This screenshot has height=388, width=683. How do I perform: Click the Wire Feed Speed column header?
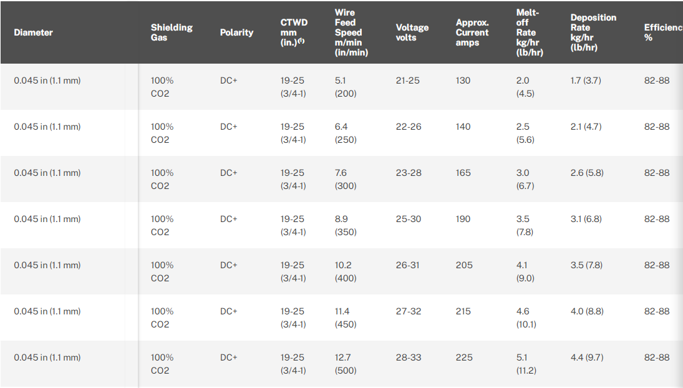click(x=351, y=32)
